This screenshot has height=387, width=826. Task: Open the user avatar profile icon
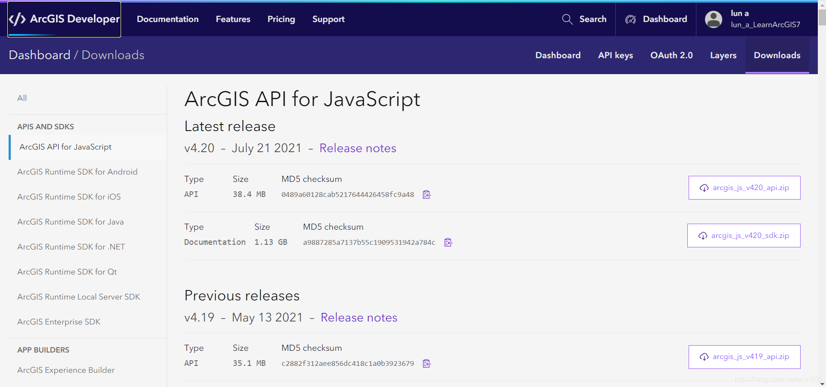(713, 19)
